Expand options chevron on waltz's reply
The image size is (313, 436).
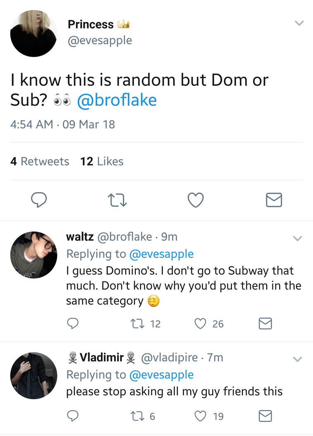pyautogui.click(x=297, y=238)
